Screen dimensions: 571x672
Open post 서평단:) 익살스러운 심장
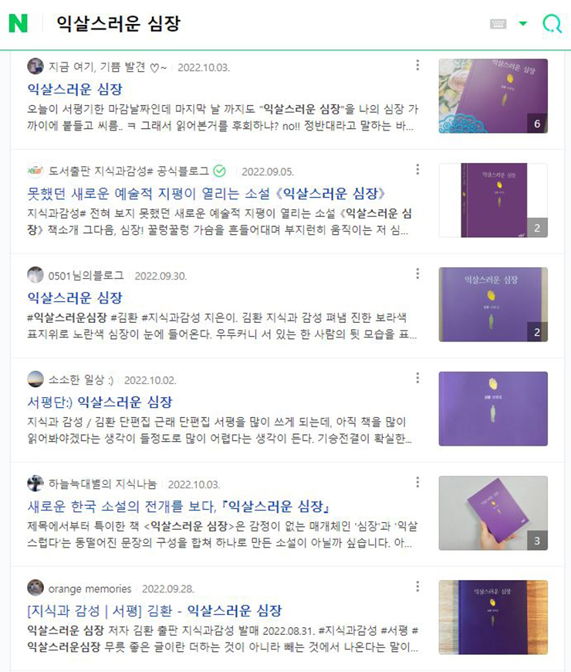tap(100, 402)
